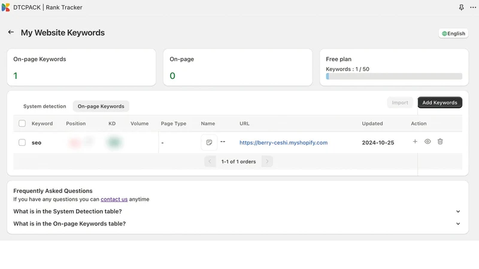Click the On-page count 0
479x269 pixels.
tap(172, 76)
